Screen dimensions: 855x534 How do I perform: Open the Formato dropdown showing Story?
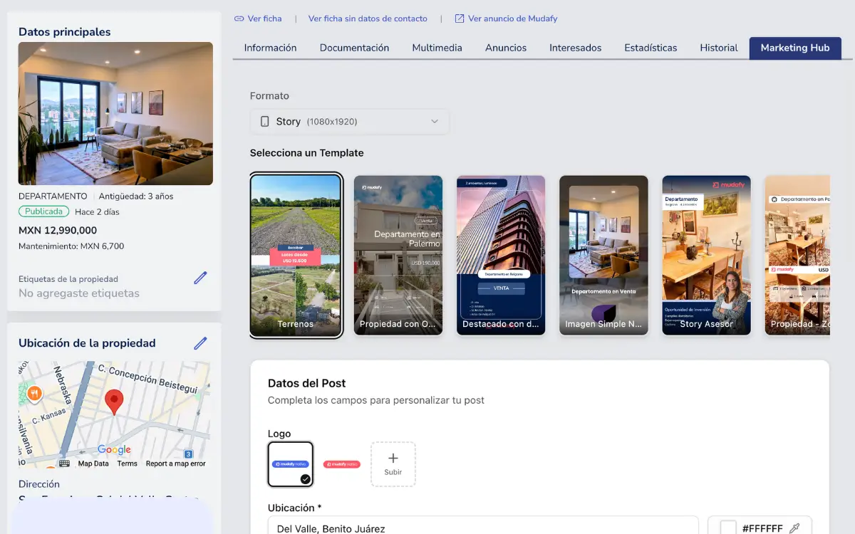pyautogui.click(x=350, y=122)
